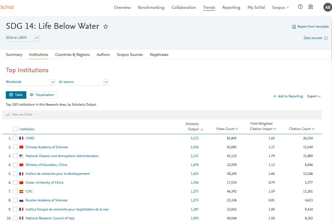
Task: Tick the CNRS checkbox
Action: coord(15,138)
